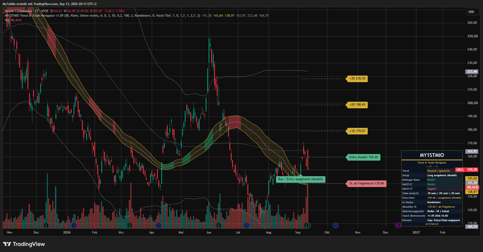Screen dimensions: 483x252
Task: Click the 200,00 level on the price scale
Action: point(472,103)
